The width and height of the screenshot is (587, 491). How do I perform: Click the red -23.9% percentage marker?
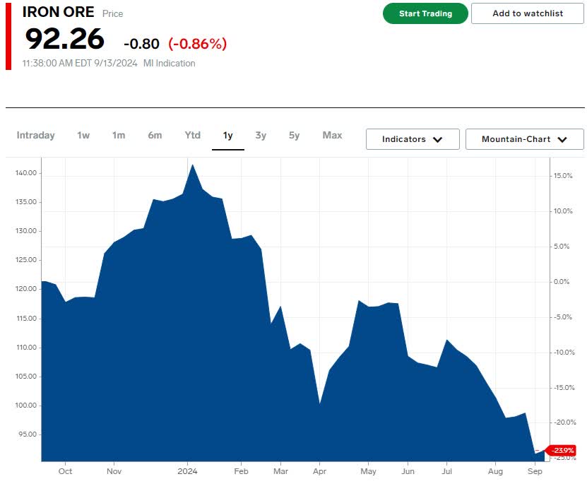[x=562, y=449]
